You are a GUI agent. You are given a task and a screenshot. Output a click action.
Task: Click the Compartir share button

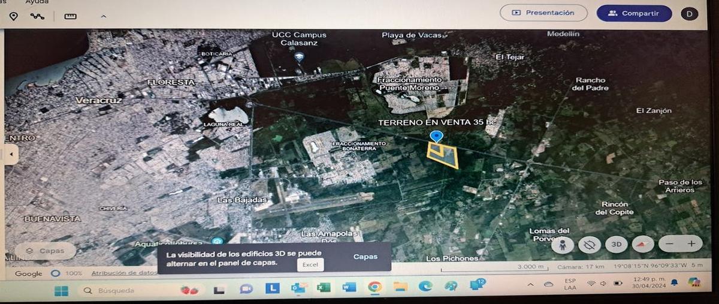(x=634, y=13)
